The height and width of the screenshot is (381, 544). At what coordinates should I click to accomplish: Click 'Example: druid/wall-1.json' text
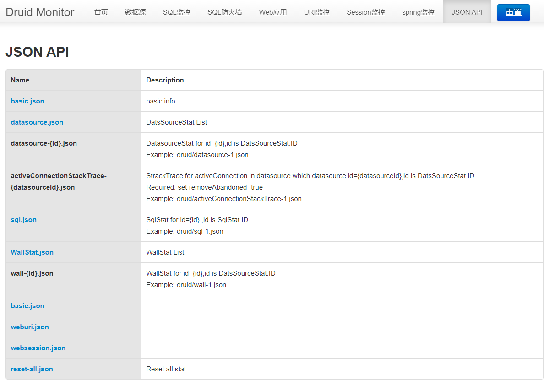click(x=186, y=285)
